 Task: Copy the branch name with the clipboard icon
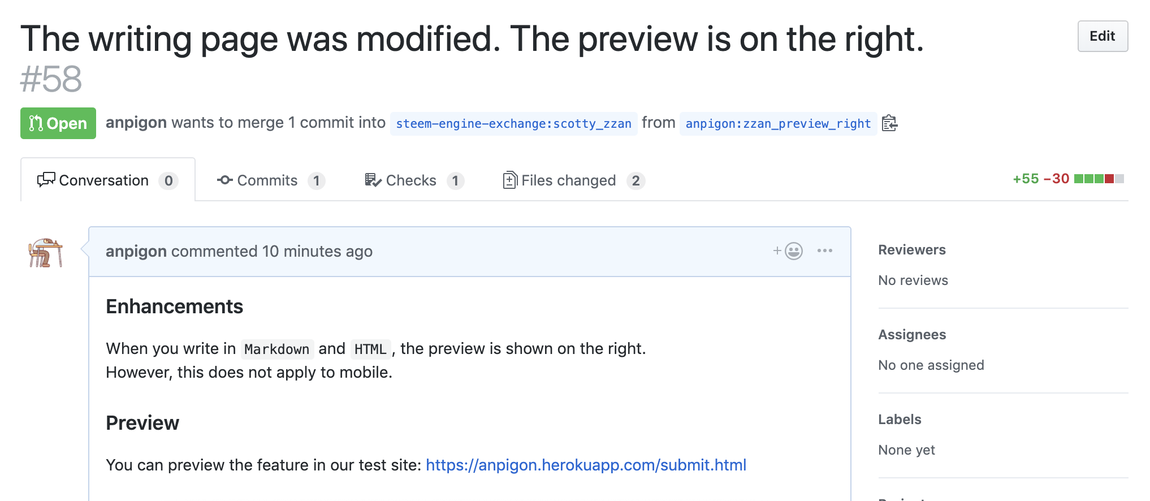point(889,123)
